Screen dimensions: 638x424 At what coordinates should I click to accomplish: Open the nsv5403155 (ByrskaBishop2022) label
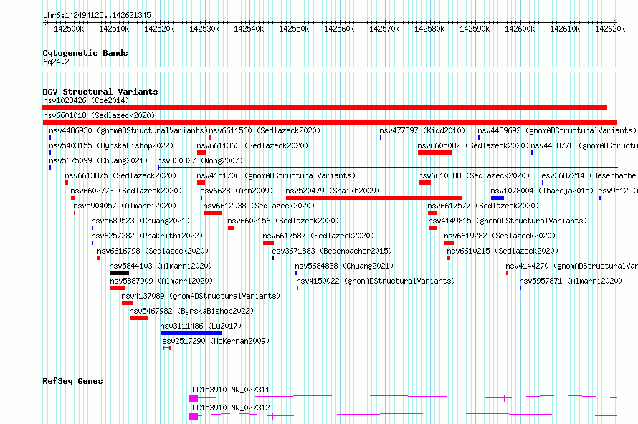(x=111, y=145)
